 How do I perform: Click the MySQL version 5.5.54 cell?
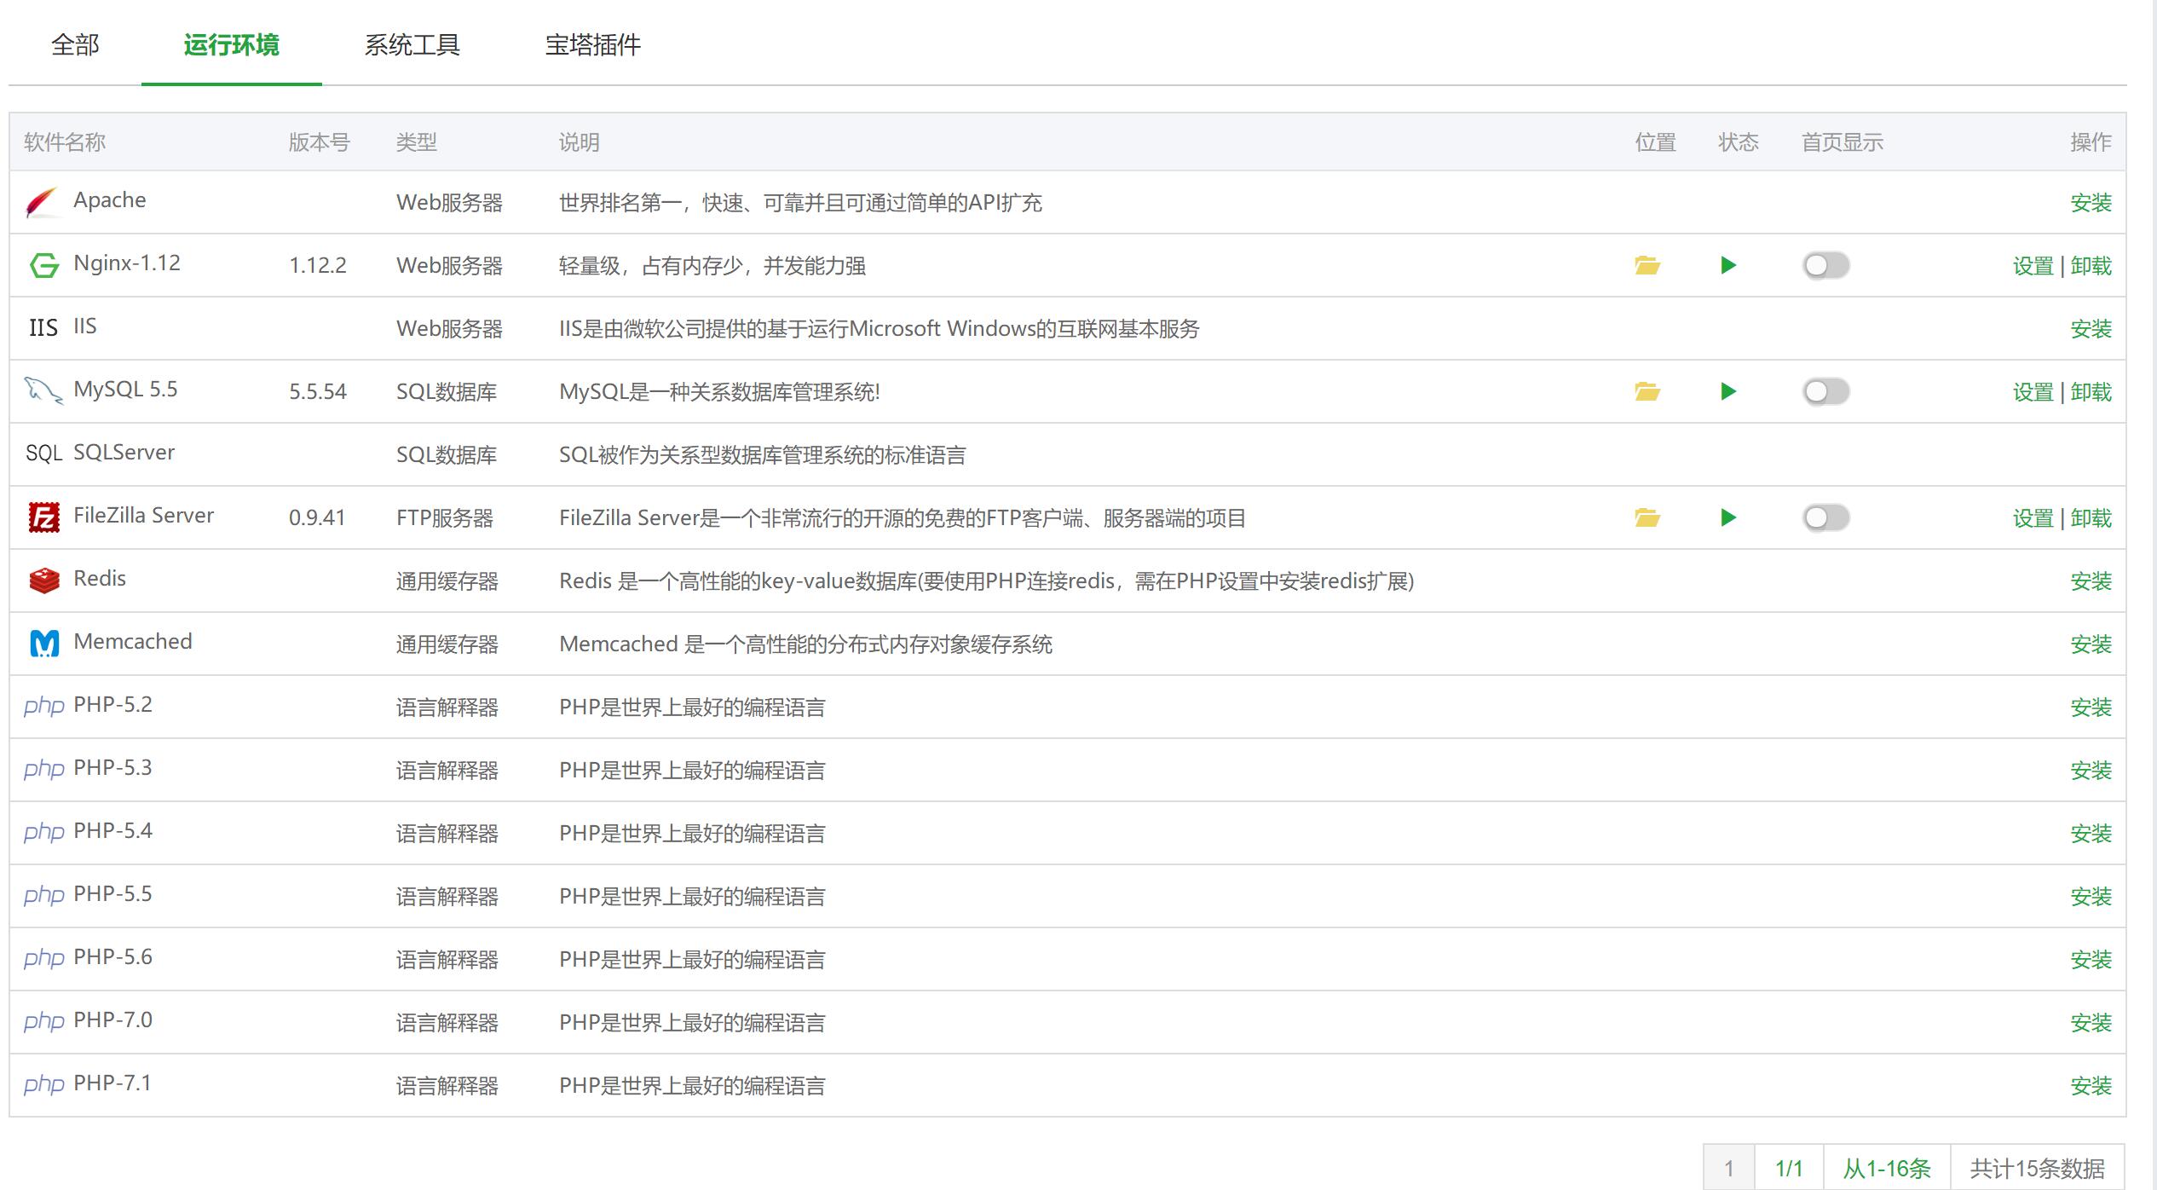coord(318,392)
